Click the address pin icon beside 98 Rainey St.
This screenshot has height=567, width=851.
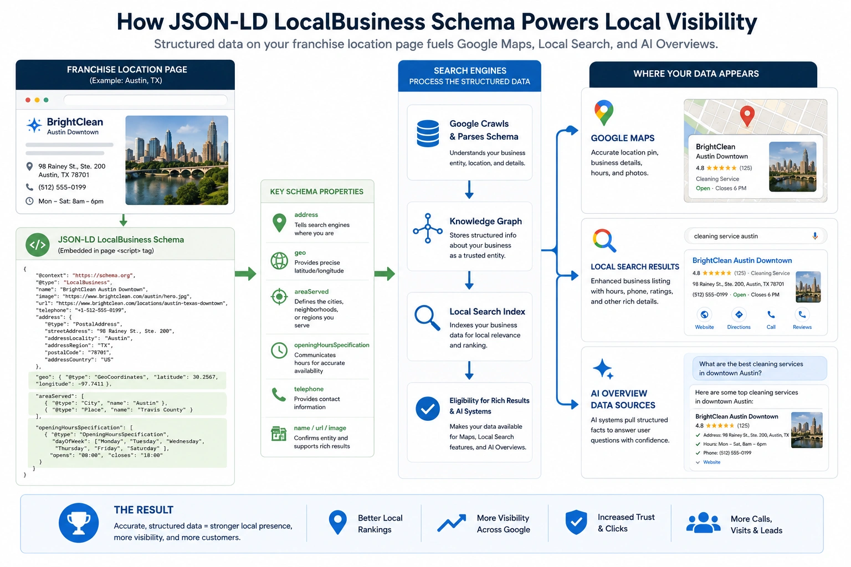[29, 166]
